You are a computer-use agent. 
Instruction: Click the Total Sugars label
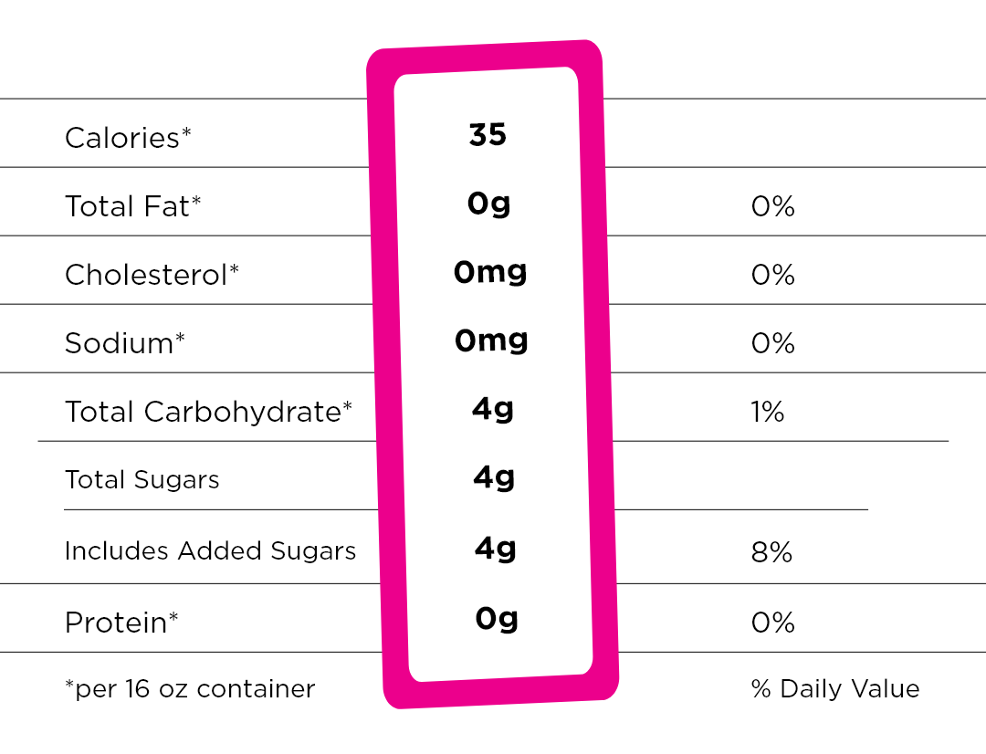[142, 480]
